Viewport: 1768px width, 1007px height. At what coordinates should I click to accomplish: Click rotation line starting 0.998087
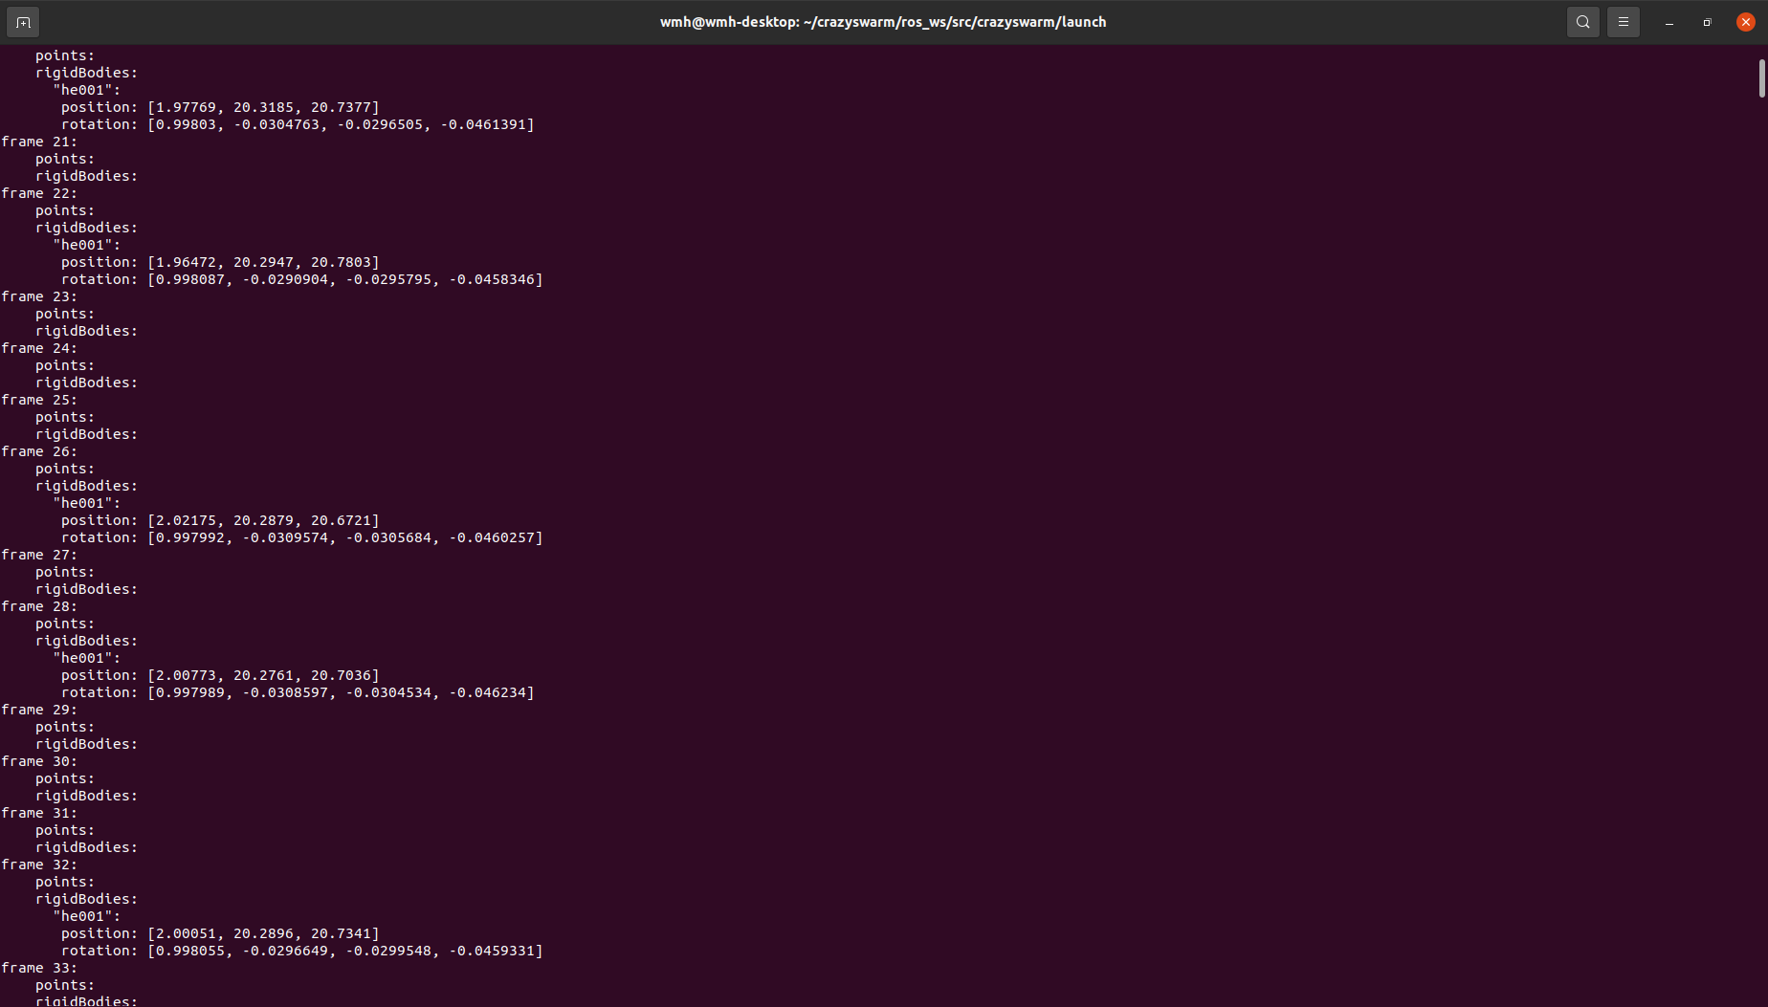pyautogui.click(x=302, y=279)
